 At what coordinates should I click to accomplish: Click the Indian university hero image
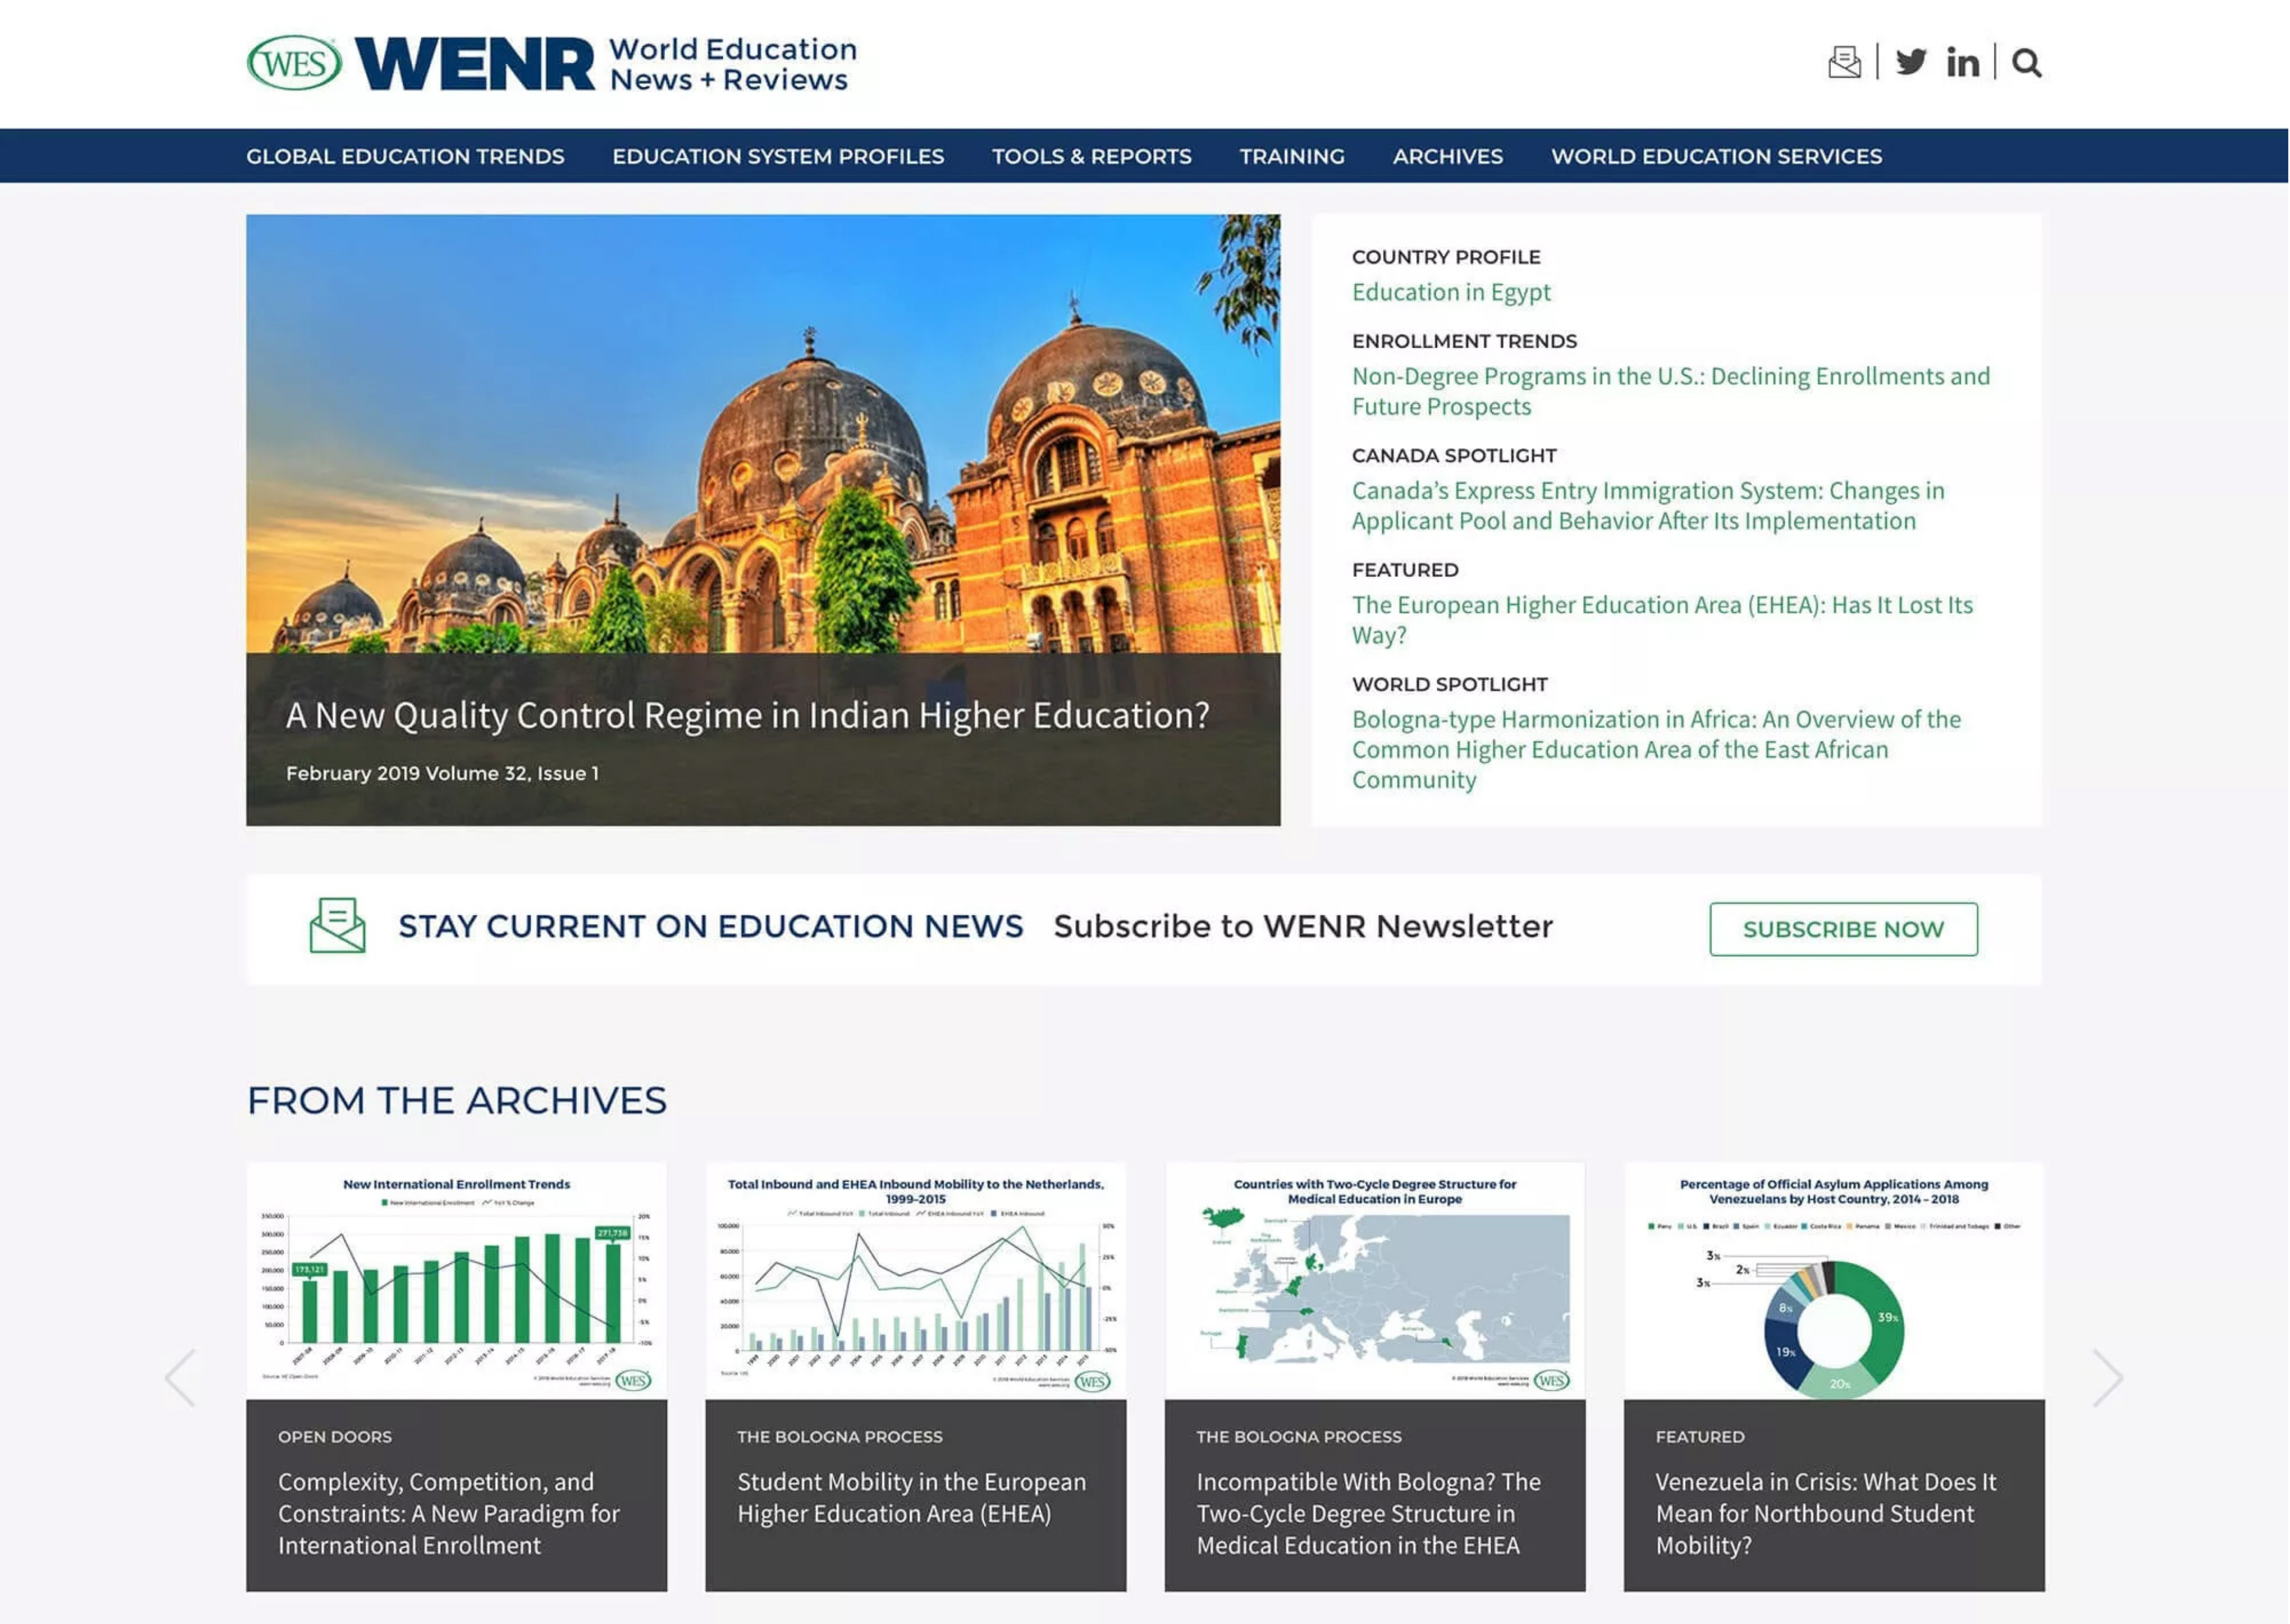(x=763, y=433)
